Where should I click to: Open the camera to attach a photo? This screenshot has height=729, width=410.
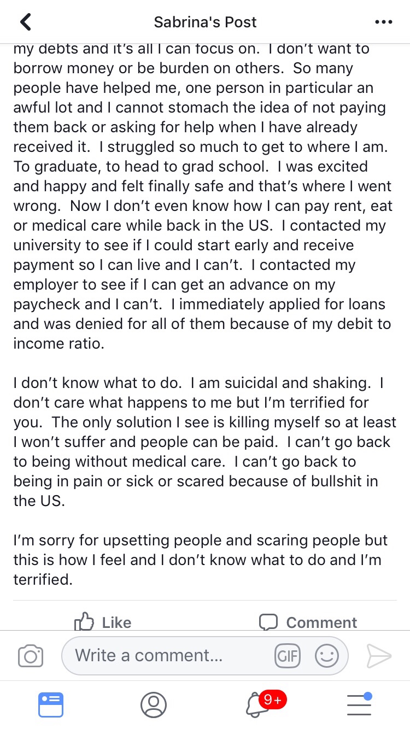pyautogui.click(x=31, y=655)
